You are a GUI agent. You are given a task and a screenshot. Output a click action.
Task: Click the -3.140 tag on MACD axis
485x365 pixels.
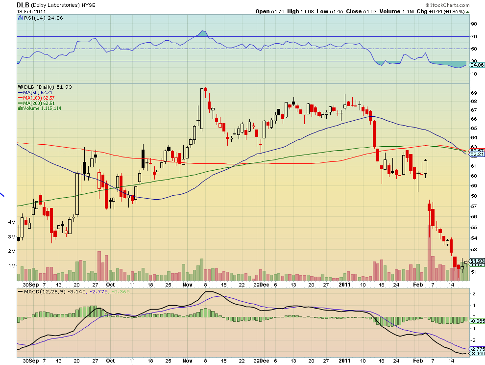point(477,354)
